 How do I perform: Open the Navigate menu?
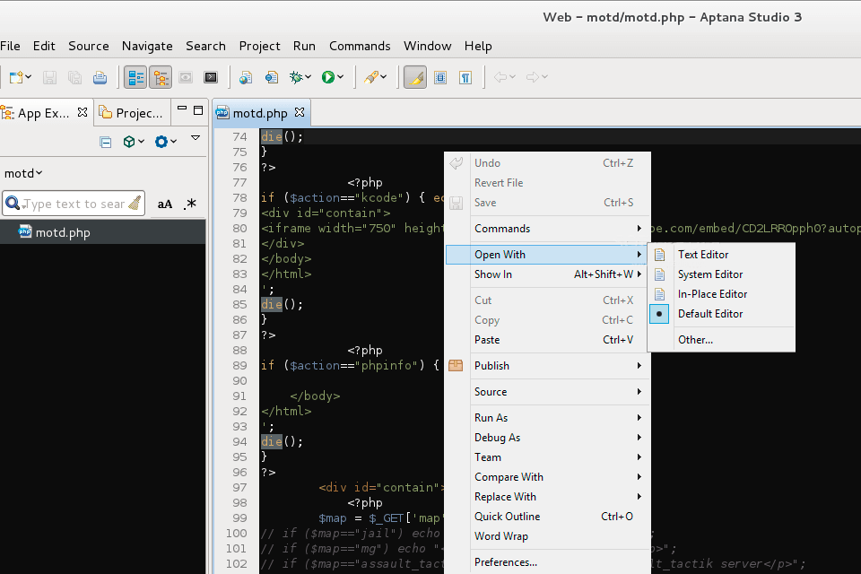(147, 46)
